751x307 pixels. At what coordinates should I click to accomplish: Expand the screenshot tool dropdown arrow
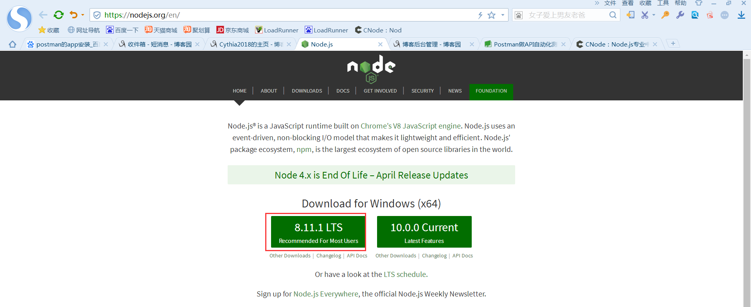click(654, 15)
